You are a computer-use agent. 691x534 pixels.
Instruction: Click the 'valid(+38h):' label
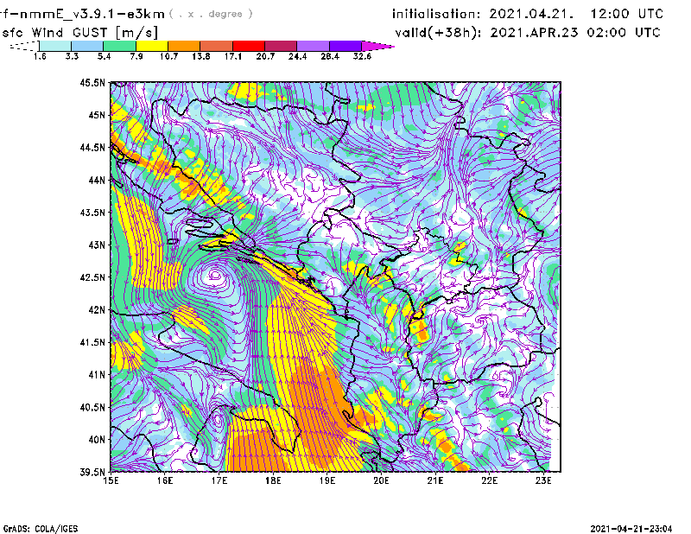(438, 33)
